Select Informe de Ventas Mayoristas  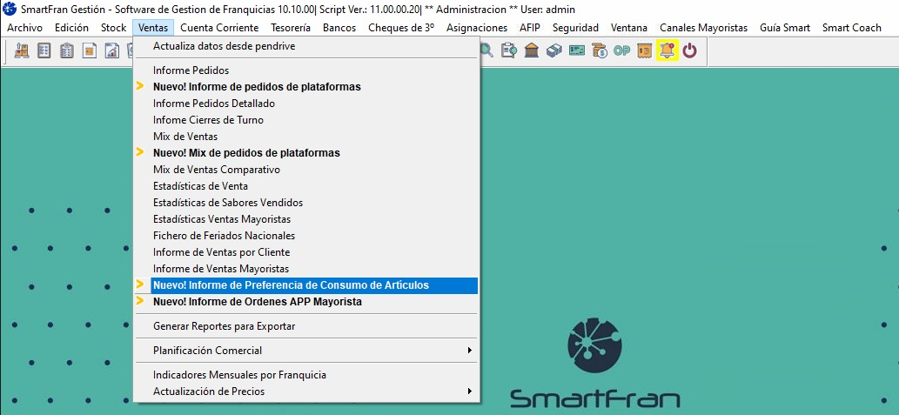pyautogui.click(x=306, y=269)
